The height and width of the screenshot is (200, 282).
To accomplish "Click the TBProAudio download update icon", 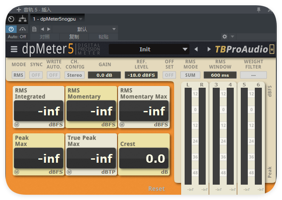I will click(x=272, y=49).
